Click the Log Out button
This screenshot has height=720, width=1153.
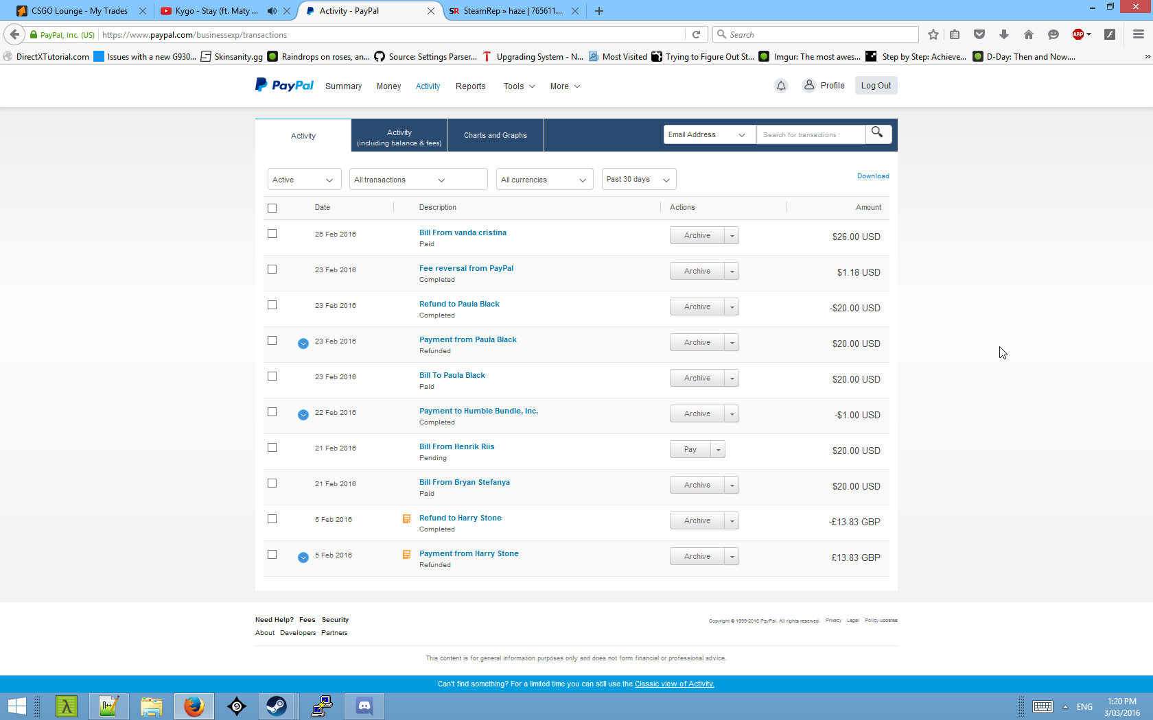[876, 86]
